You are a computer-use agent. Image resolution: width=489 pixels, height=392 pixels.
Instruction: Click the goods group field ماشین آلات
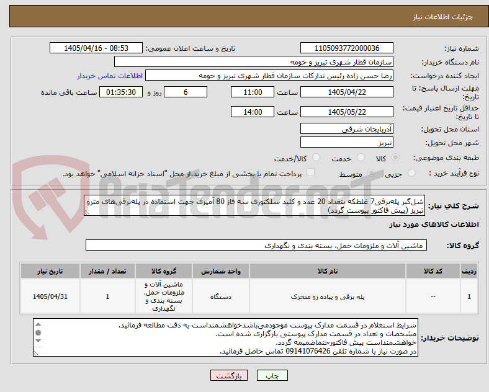point(256,245)
